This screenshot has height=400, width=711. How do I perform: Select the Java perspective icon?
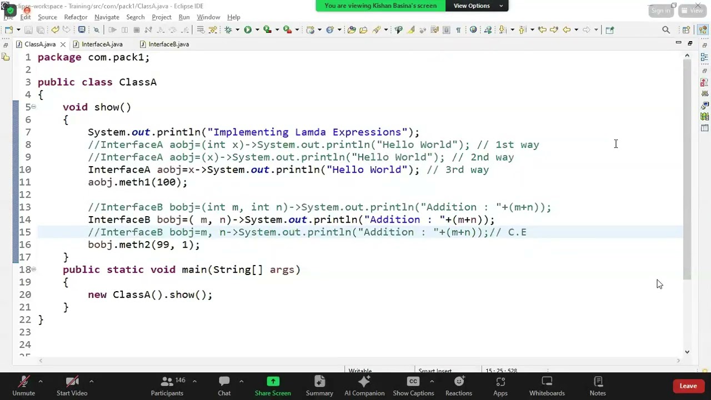click(x=703, y=29)
